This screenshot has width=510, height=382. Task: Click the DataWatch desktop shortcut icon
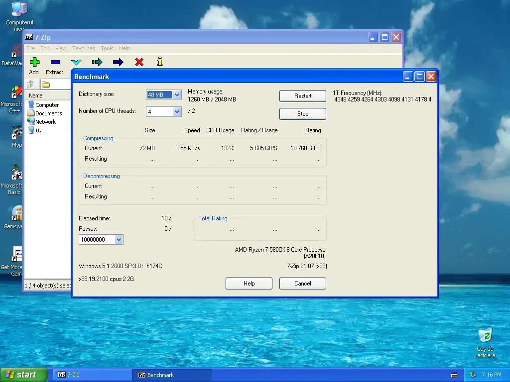pos(16,51)
